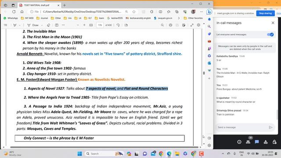Refresh the PDF page in Edge
Image resolution: width=281 pixels, height=158 pixels.
(x=14, y=12)
